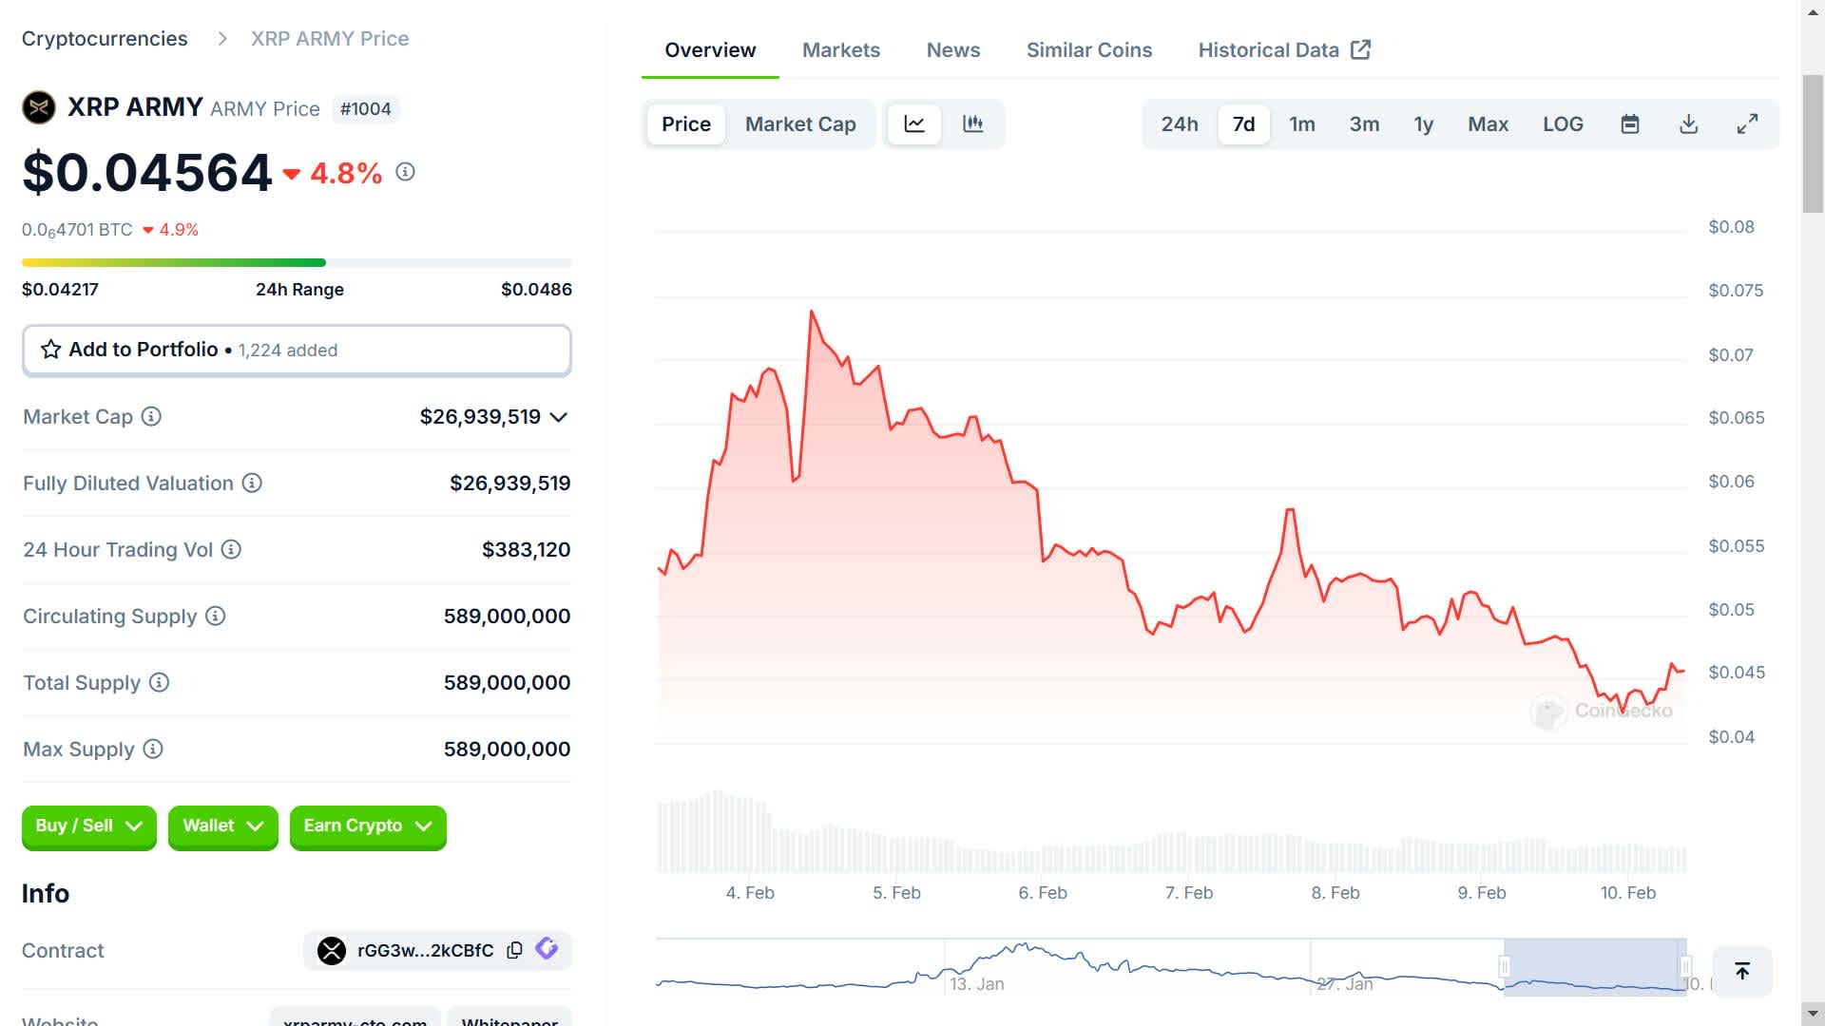
Task: Switch to the Similar Coins tab
Action: [1089, 50]
